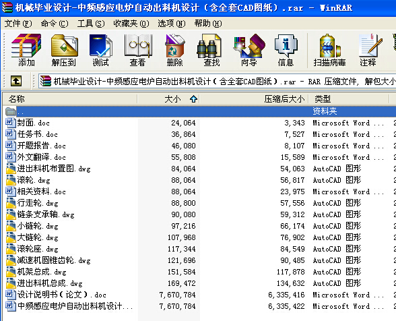Screen dimensions: 396x321
Task: Click the up-one-level folder arrow button
Action: click(16, 82)
